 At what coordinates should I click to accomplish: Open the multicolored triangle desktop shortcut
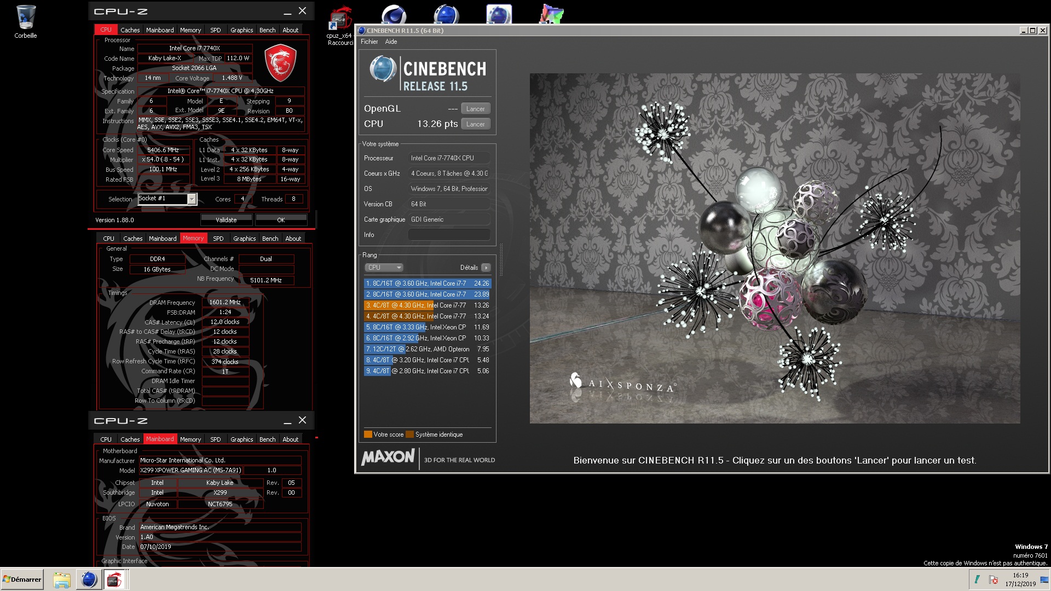552,14
